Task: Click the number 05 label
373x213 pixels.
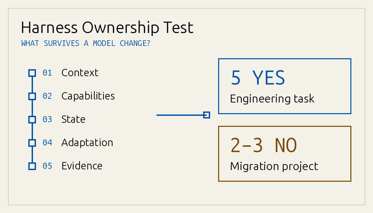Action: pos(47,166)
